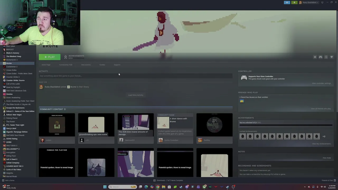The height and width of the screenshot is (190, 338).
Task: Open the Manage gear icon for Brume
Action: 315,57
